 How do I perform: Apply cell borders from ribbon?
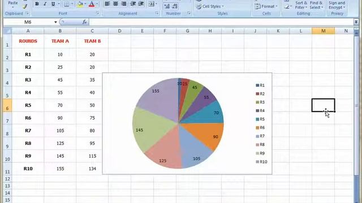coord(67,4)
